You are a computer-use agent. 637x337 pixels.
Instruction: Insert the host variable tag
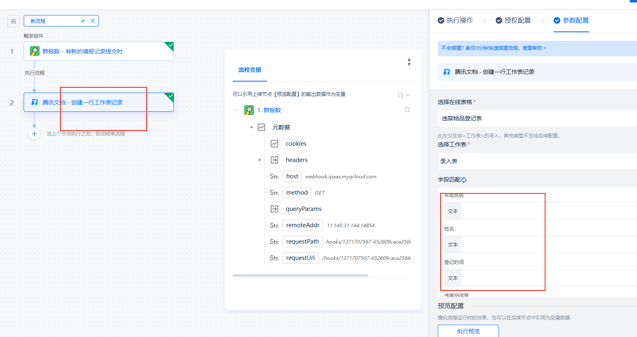[292, 176]
